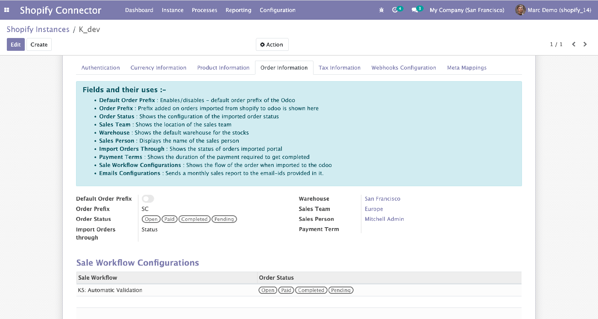Click the 1 / 1 pager counter
The image size is (598, 319).
556,44
